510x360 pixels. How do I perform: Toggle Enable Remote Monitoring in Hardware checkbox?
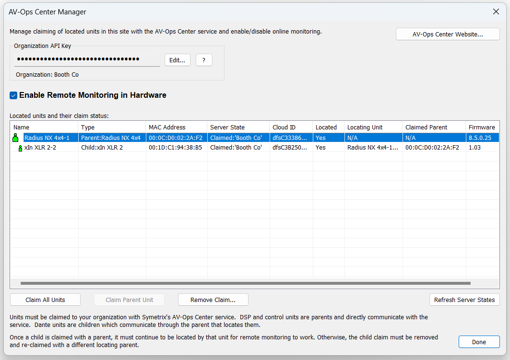13,95
